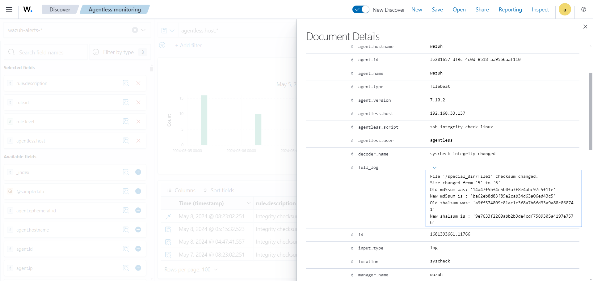The height and width of the screenshot is (281, 593).
Task: Switch to the Discover breadcrumb tab
Action: 60,10
